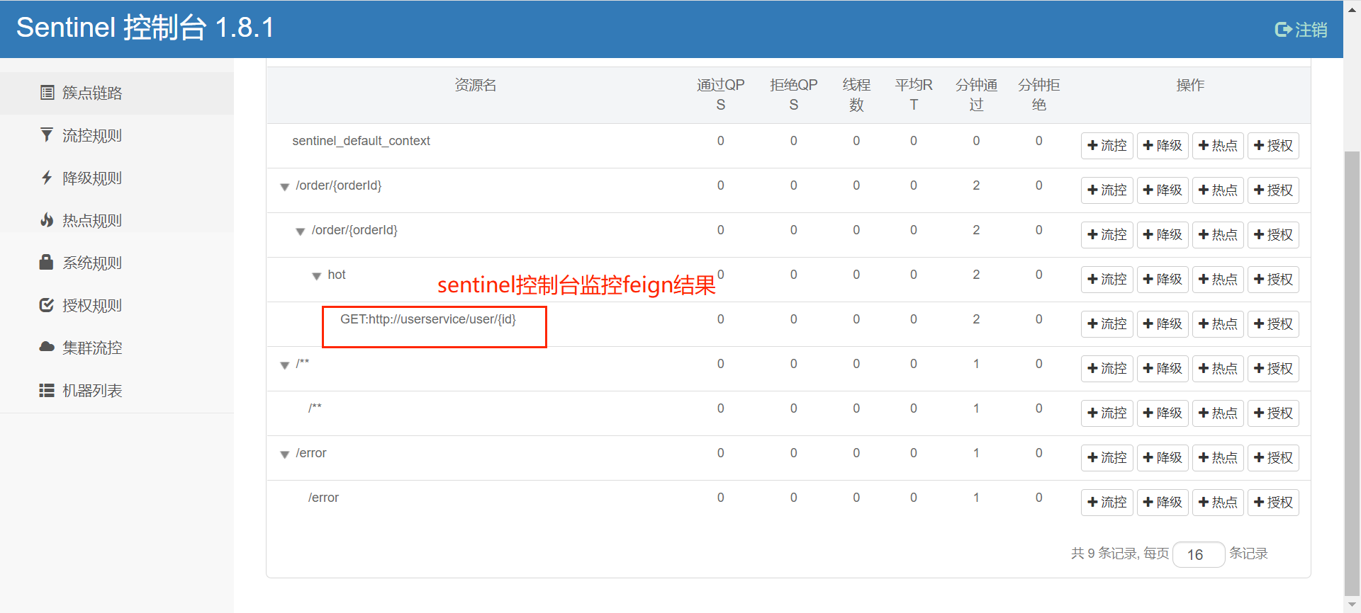
Task: Open the 集群流控 sidebar menu
Action: point(117,348)
